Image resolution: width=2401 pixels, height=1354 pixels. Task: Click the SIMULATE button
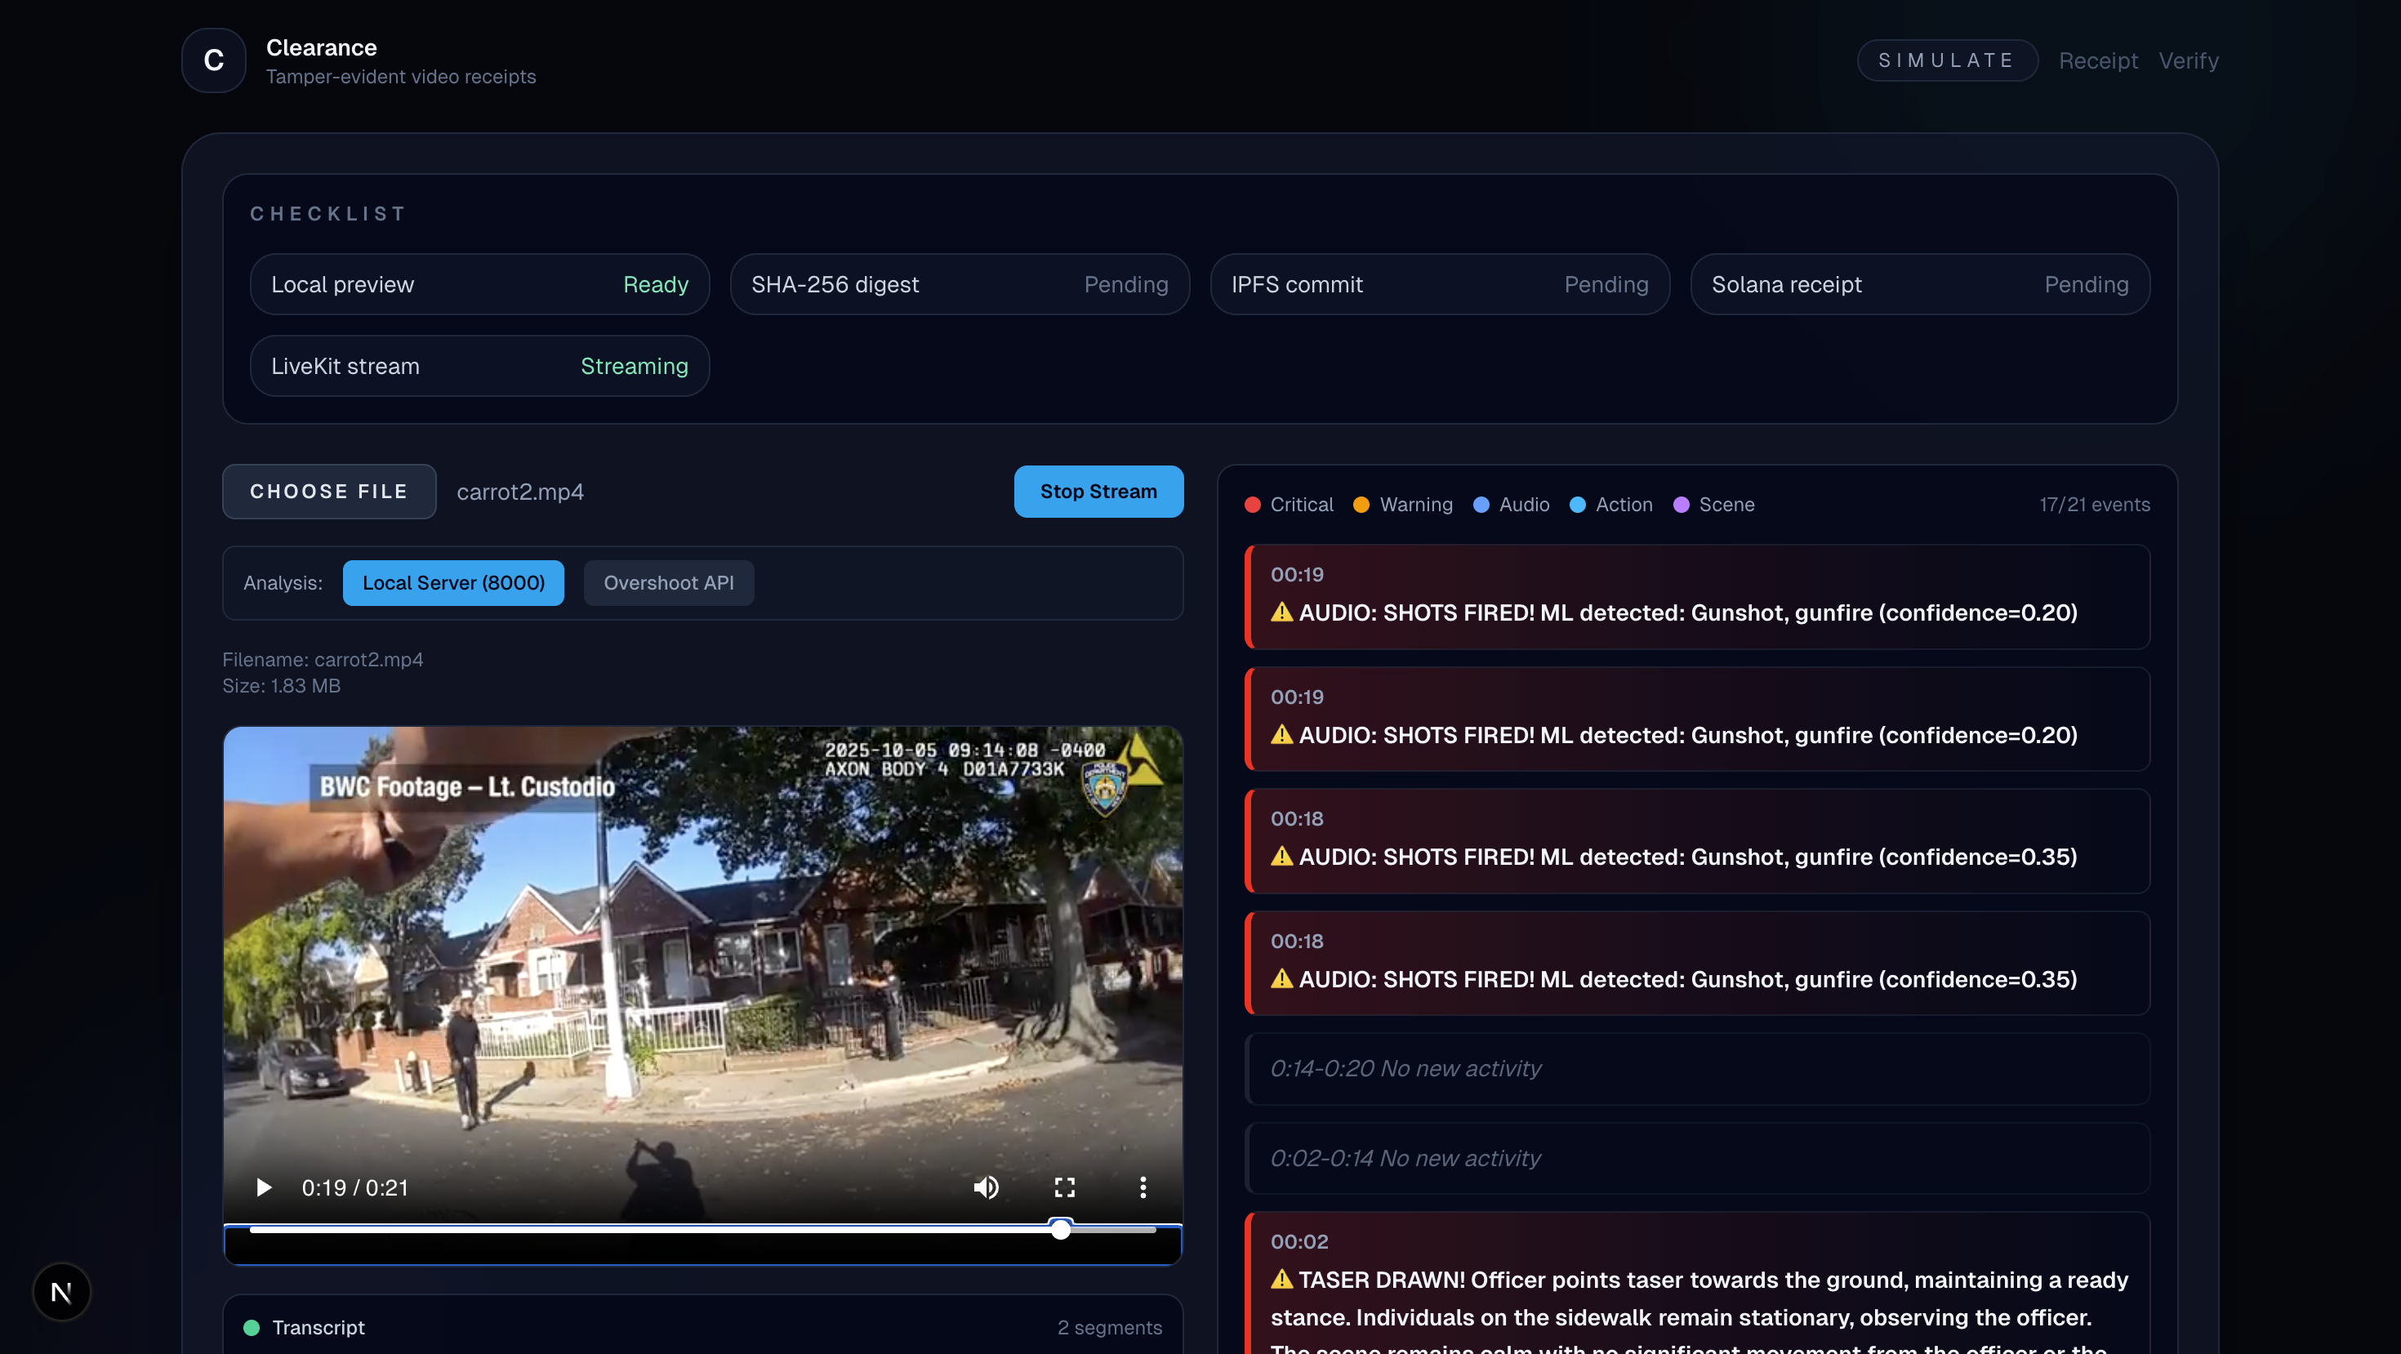pos(1946,60)
